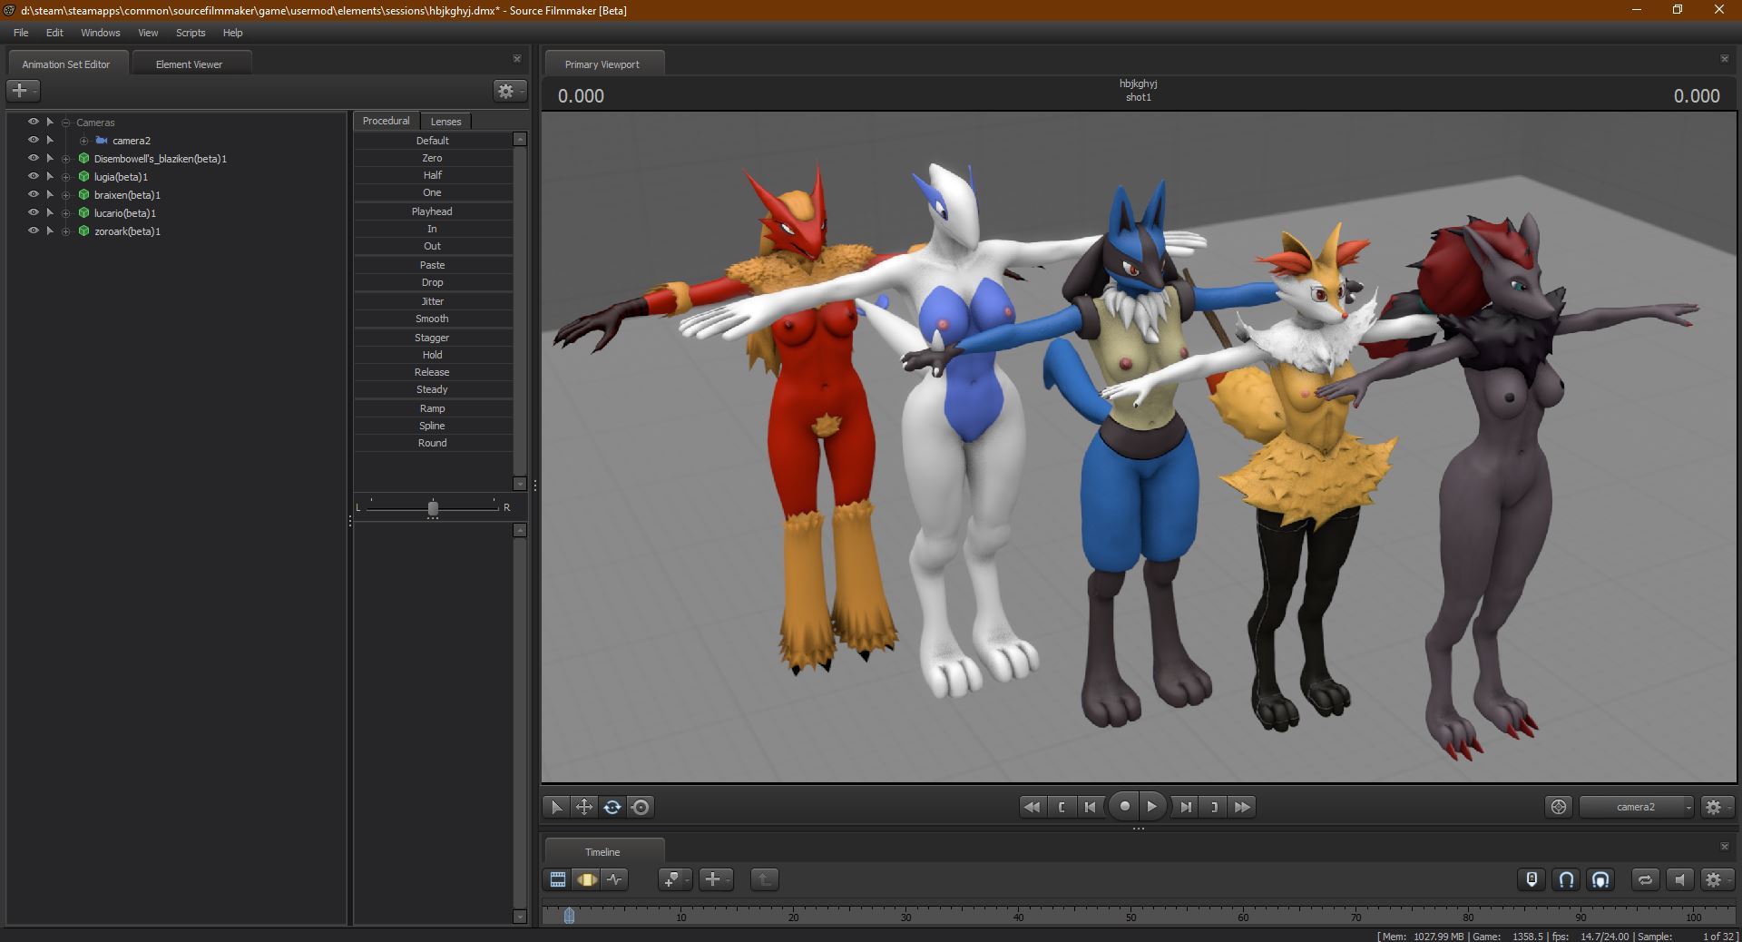Toggle the first snap icon in timeline
Viewport: 1742px width, 942px height.
(1532, 879)
